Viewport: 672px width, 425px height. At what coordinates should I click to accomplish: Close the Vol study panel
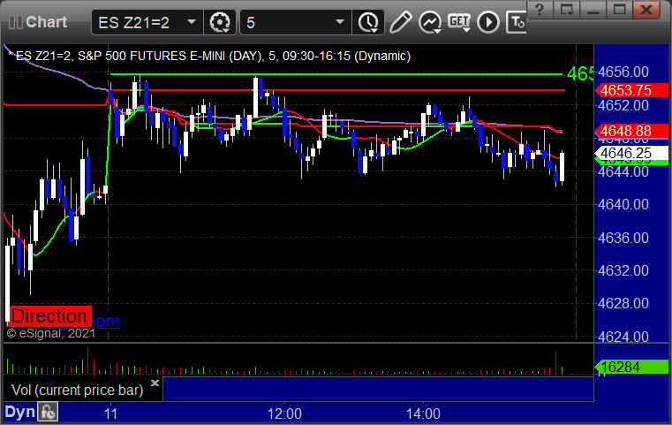click(x=155, y=383)
